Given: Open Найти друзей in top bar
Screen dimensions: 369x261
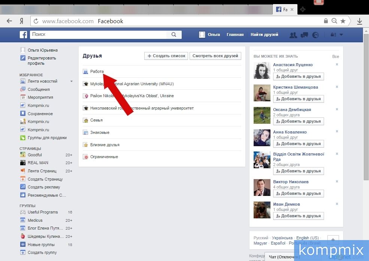Looking at the screenshot, I should pyautogui.click(x=264, y=34).
